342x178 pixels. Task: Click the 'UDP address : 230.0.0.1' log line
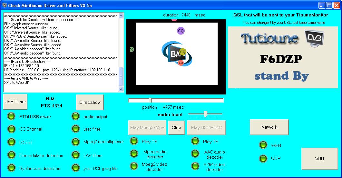57,70
